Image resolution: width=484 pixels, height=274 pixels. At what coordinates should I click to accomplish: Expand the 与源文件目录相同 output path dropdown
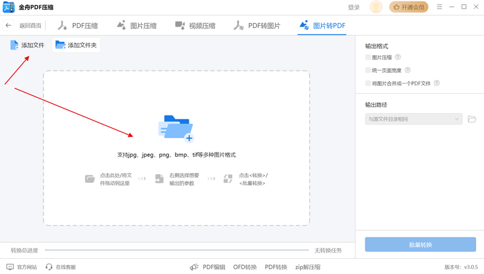(x=414, y=119)
